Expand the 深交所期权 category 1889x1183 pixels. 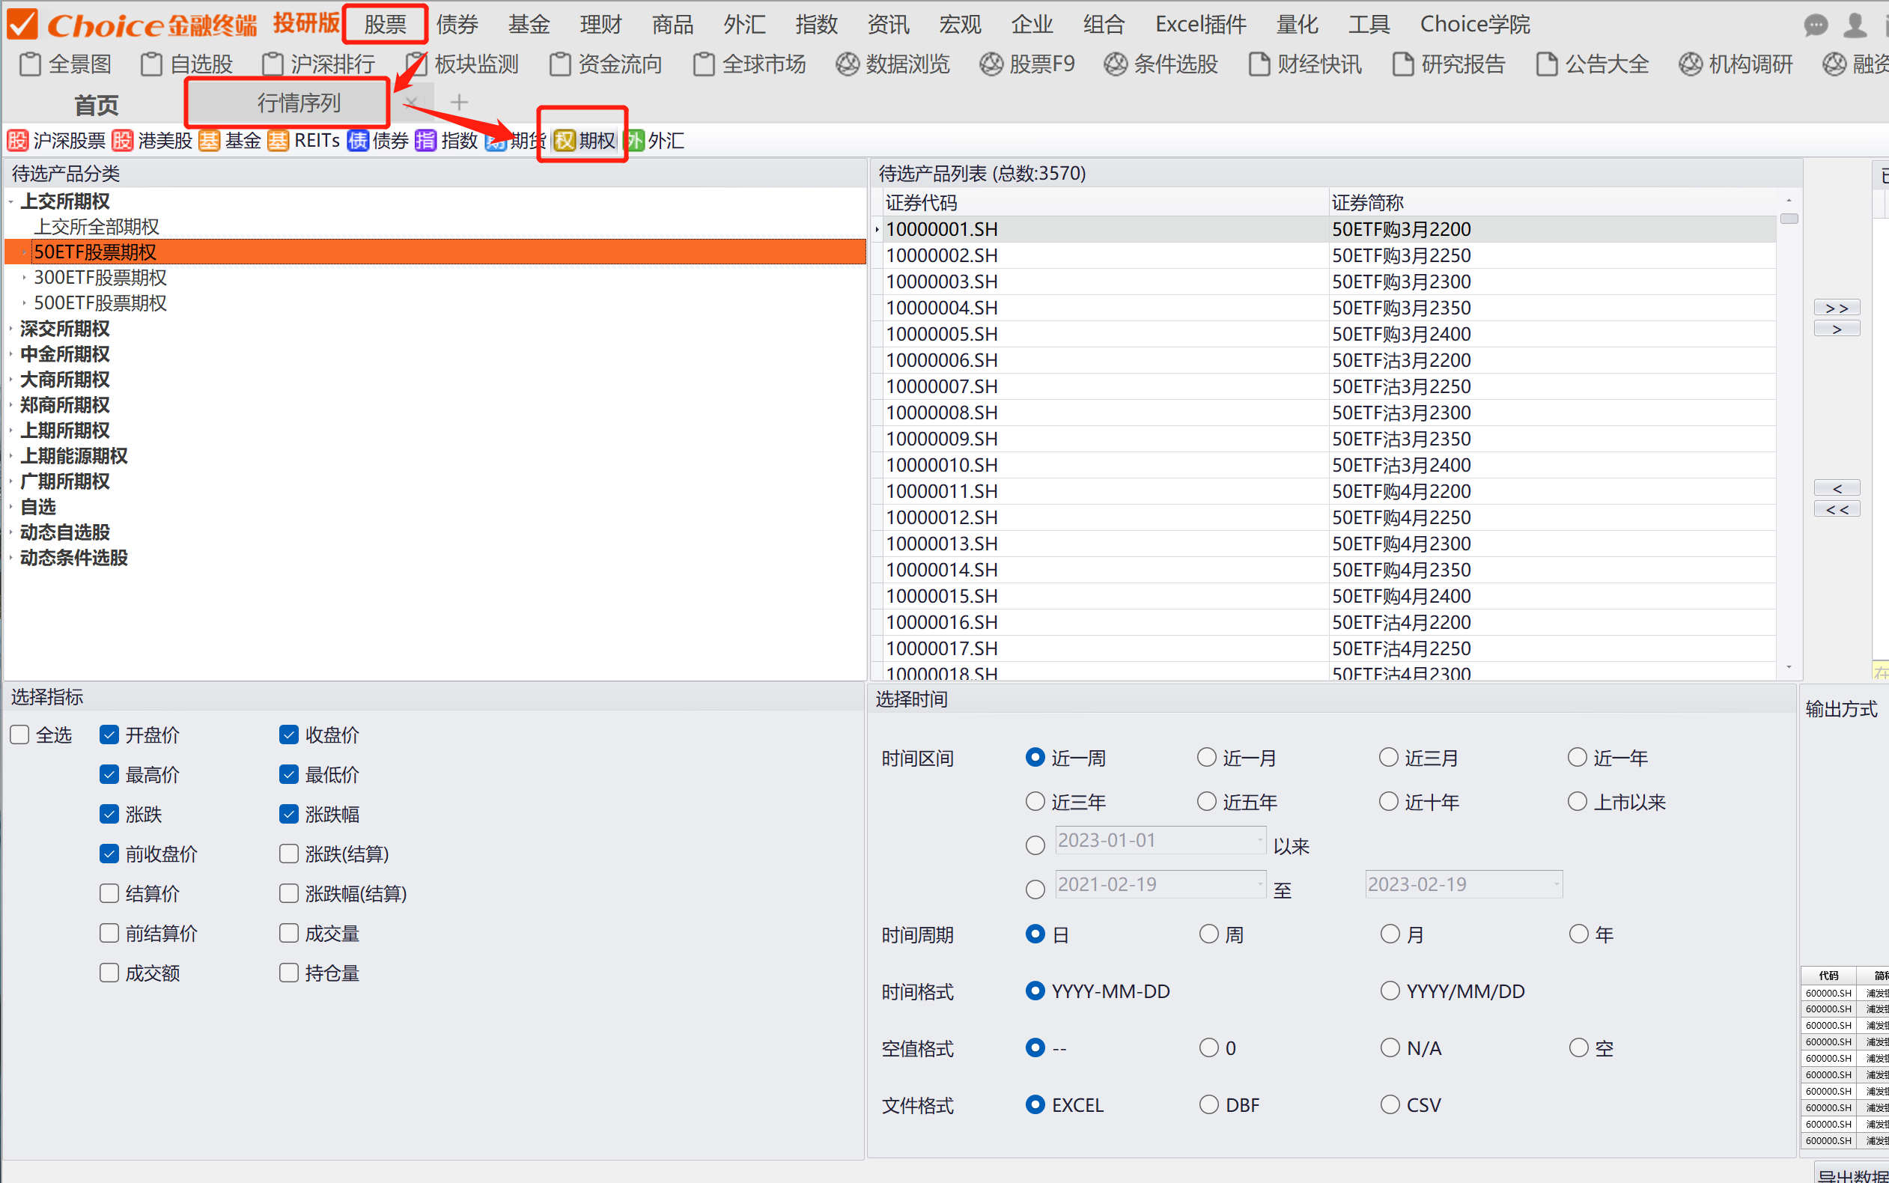11,329
